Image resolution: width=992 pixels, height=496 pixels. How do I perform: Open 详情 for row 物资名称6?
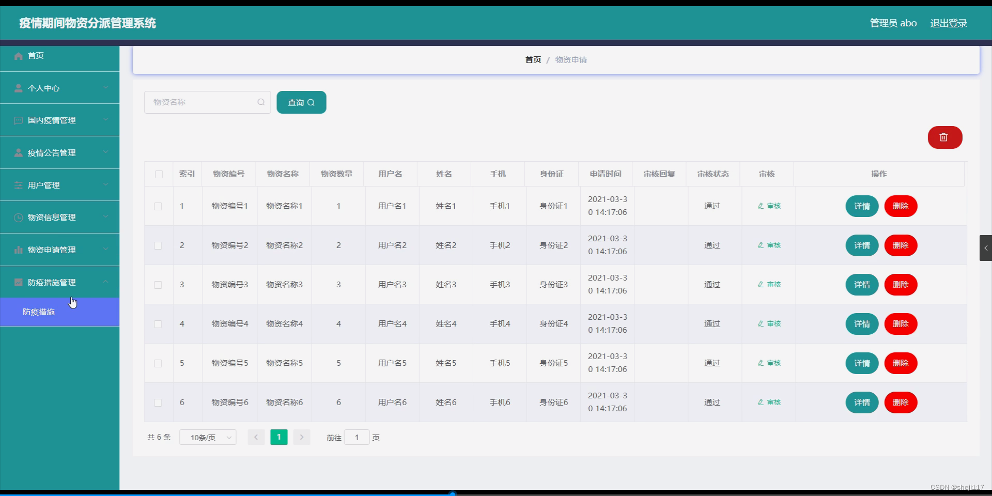click(x=862, y=402)
